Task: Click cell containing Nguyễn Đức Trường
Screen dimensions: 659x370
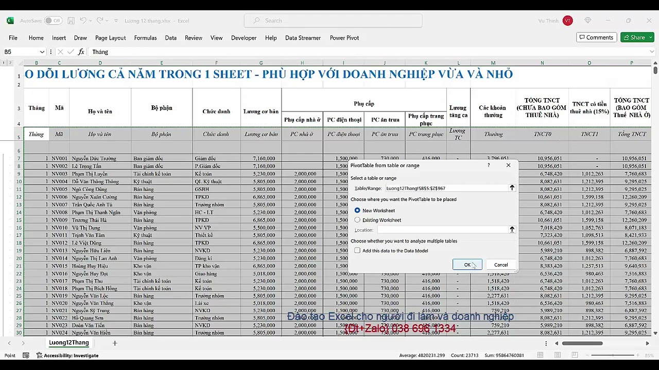Action: (100, 158)
